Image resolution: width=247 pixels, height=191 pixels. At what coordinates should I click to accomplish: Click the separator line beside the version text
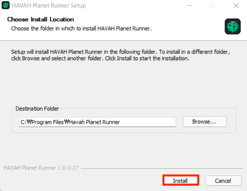[162, 168]
